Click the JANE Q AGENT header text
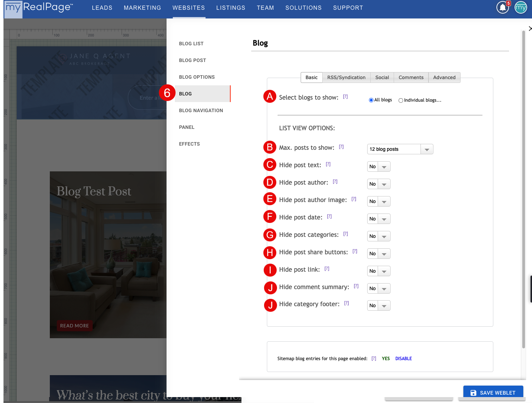The height and width of the screenshot is (403, 532). (100, 56)
